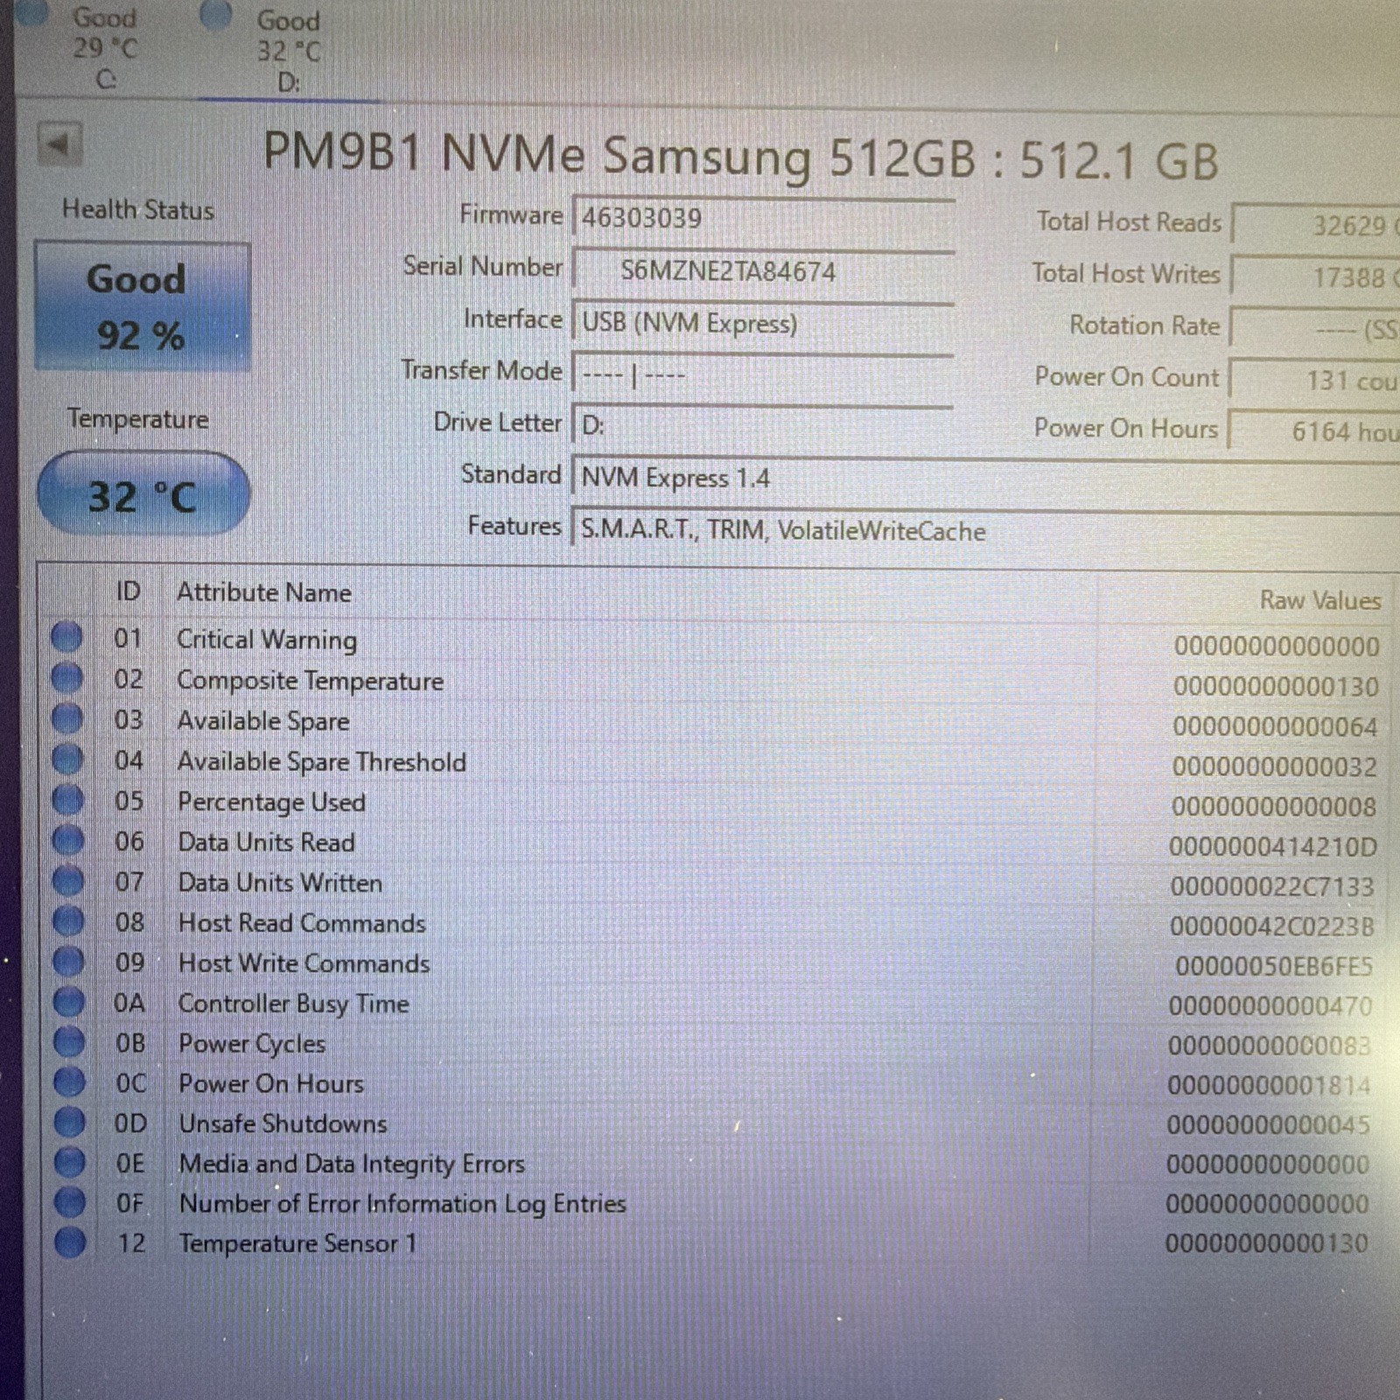Click raw value 00000042C0223B
1400x1400 pixels.
click(x=1272, y=927)
